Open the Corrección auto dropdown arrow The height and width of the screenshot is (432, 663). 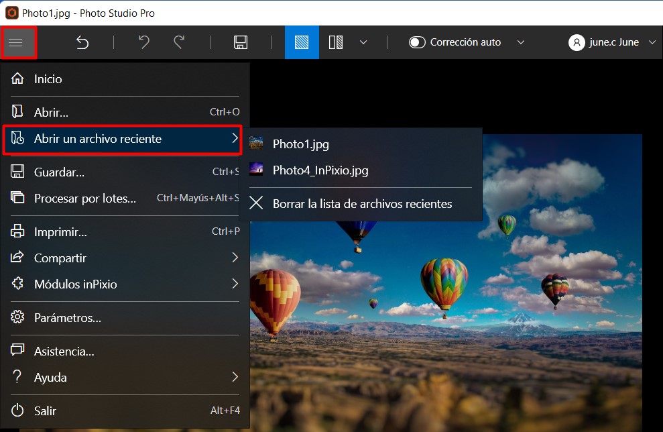521,42
